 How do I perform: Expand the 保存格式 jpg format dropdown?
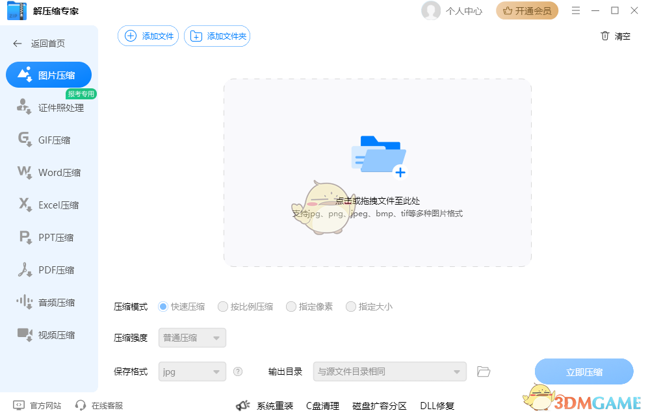[192, 371]
